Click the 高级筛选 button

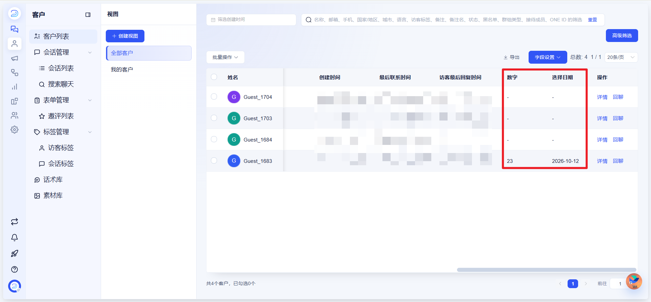(x=622, y=36)
